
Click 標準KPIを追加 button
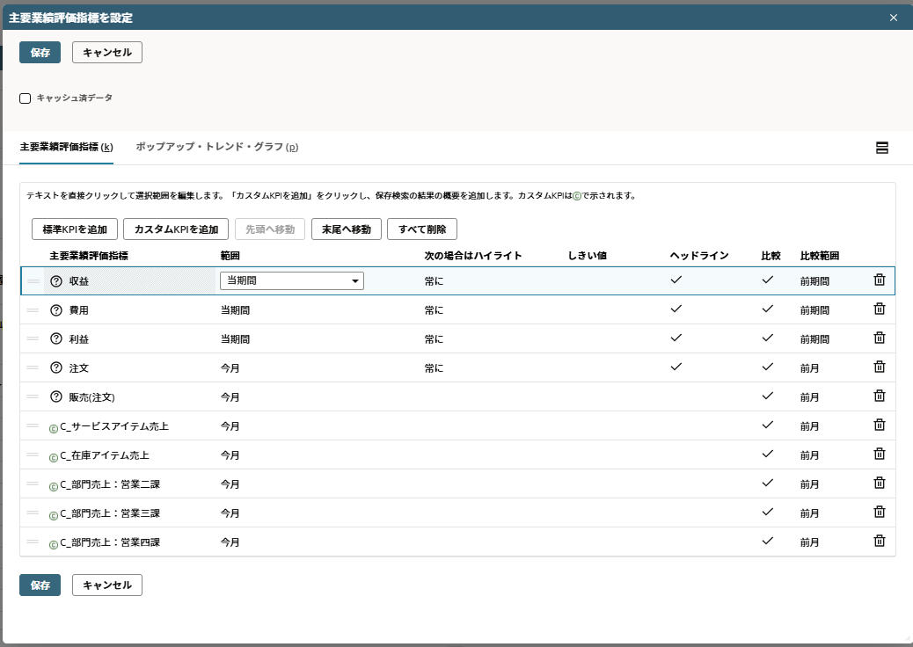[75, 229]
